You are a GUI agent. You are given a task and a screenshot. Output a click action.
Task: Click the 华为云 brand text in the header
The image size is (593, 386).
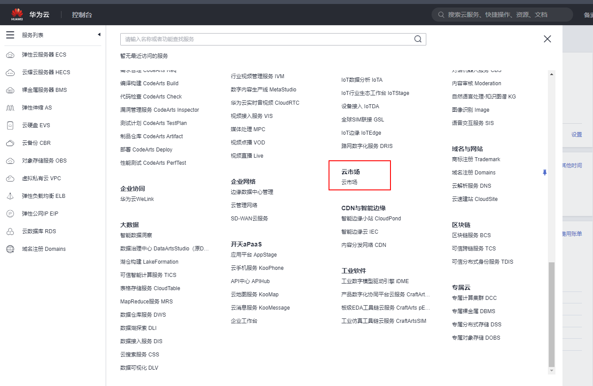pos(39,15)
